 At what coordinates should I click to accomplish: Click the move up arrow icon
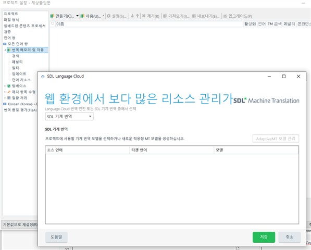pos(138,16)
